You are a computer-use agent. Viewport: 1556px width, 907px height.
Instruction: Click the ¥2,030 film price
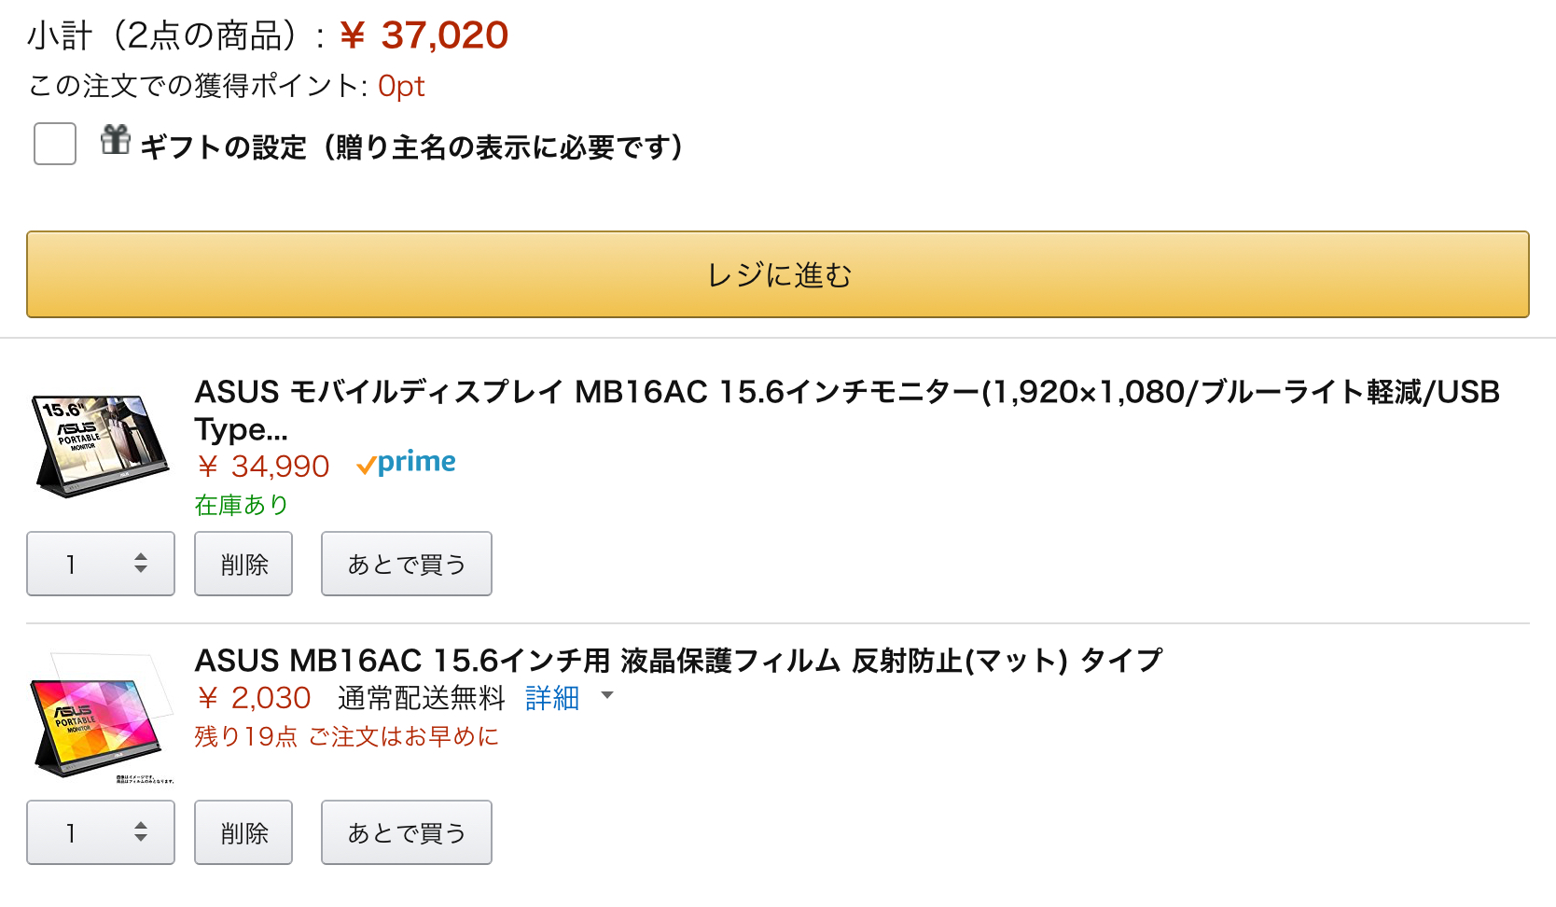click(255, 698)
